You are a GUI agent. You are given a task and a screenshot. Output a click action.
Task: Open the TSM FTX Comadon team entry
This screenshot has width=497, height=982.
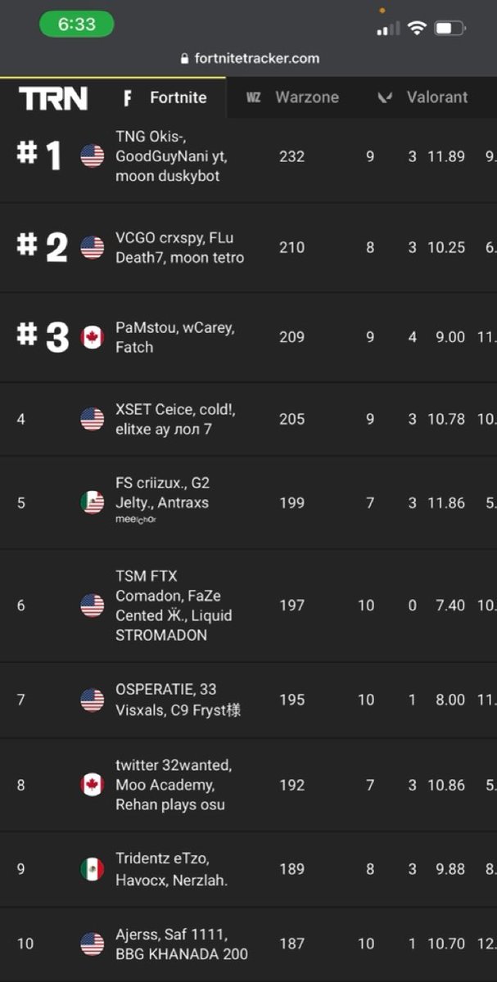[173, 606]
